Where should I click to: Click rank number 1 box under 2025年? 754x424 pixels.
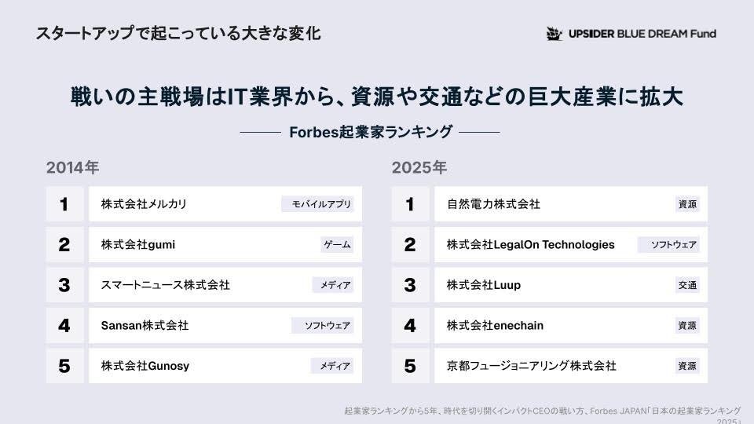(410, 204)
